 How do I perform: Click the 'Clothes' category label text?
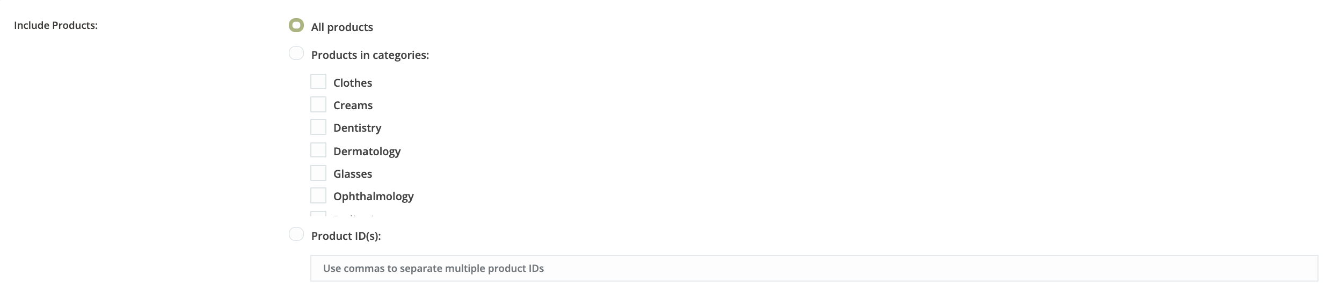click(x=353, y=83)
